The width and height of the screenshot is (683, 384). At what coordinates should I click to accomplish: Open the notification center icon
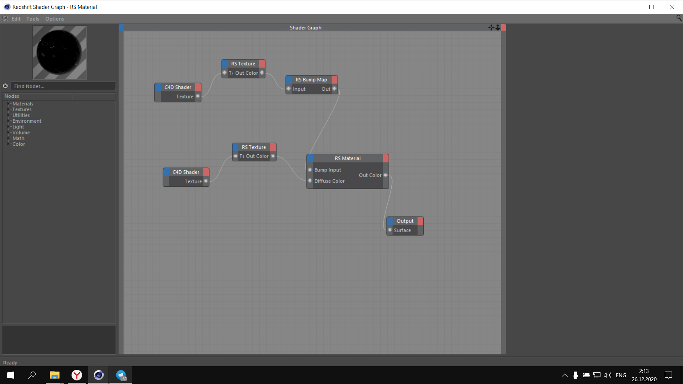(668, 375)
